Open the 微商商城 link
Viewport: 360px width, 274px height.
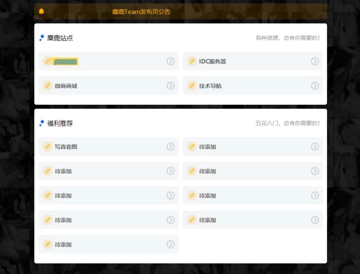point(66,86)
